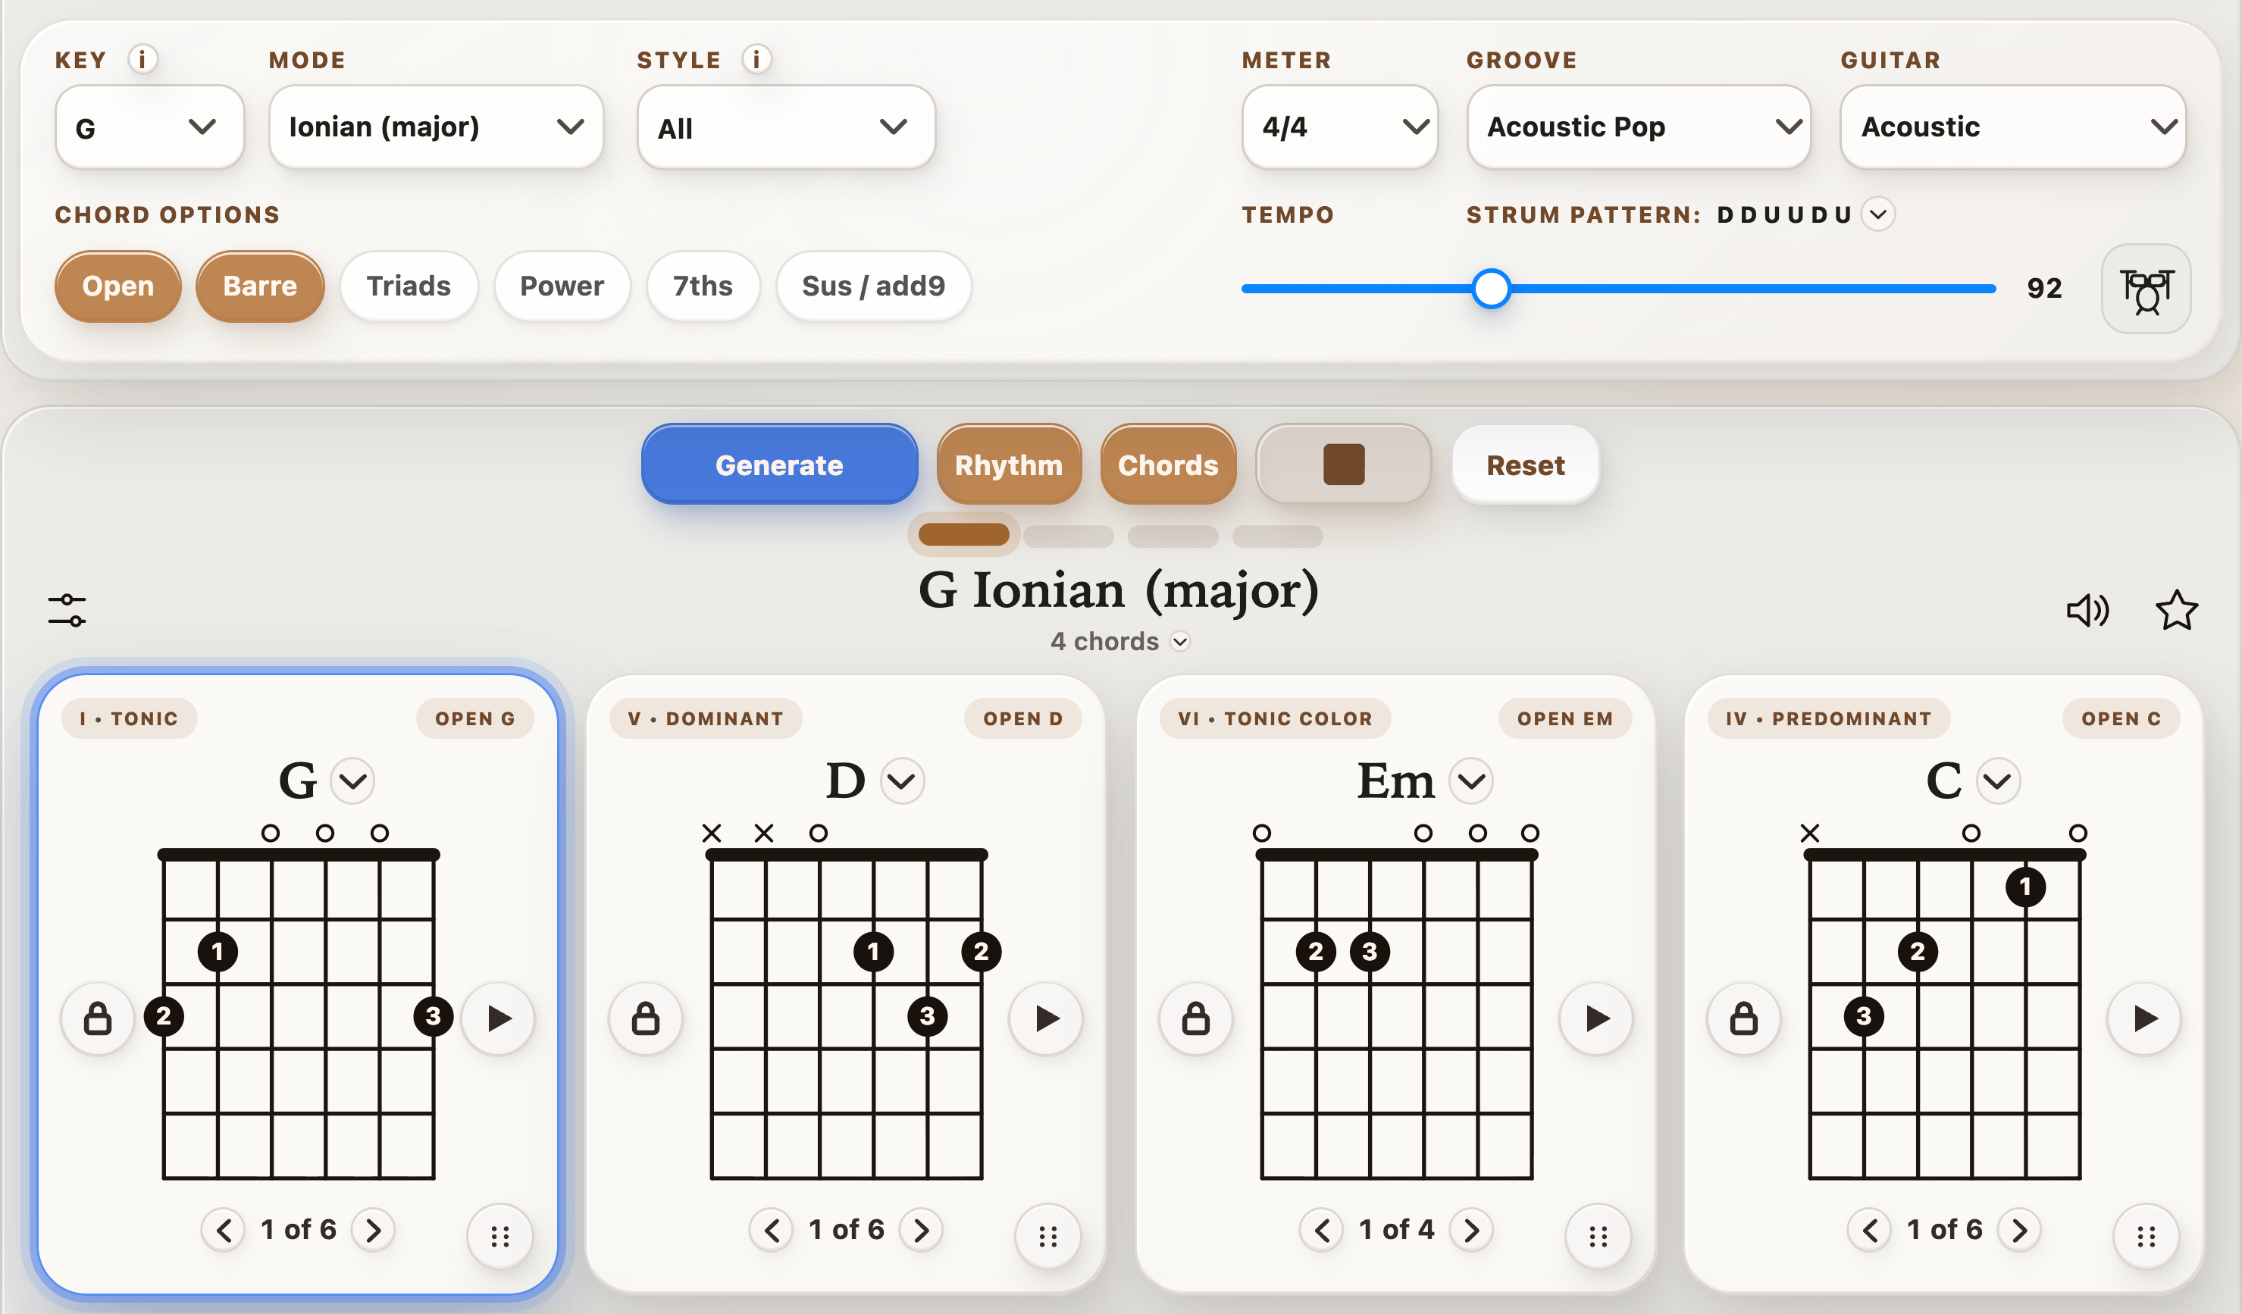This screenshot has height=1314, width=2242.
Task: Select the fourth progression page indicator
Action: pyautogui.click(x=1278, y=536)
